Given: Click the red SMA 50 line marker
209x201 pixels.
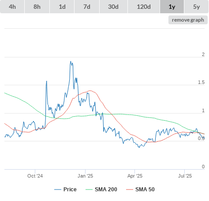Looking at the screenshot, I should pos(130,190).
